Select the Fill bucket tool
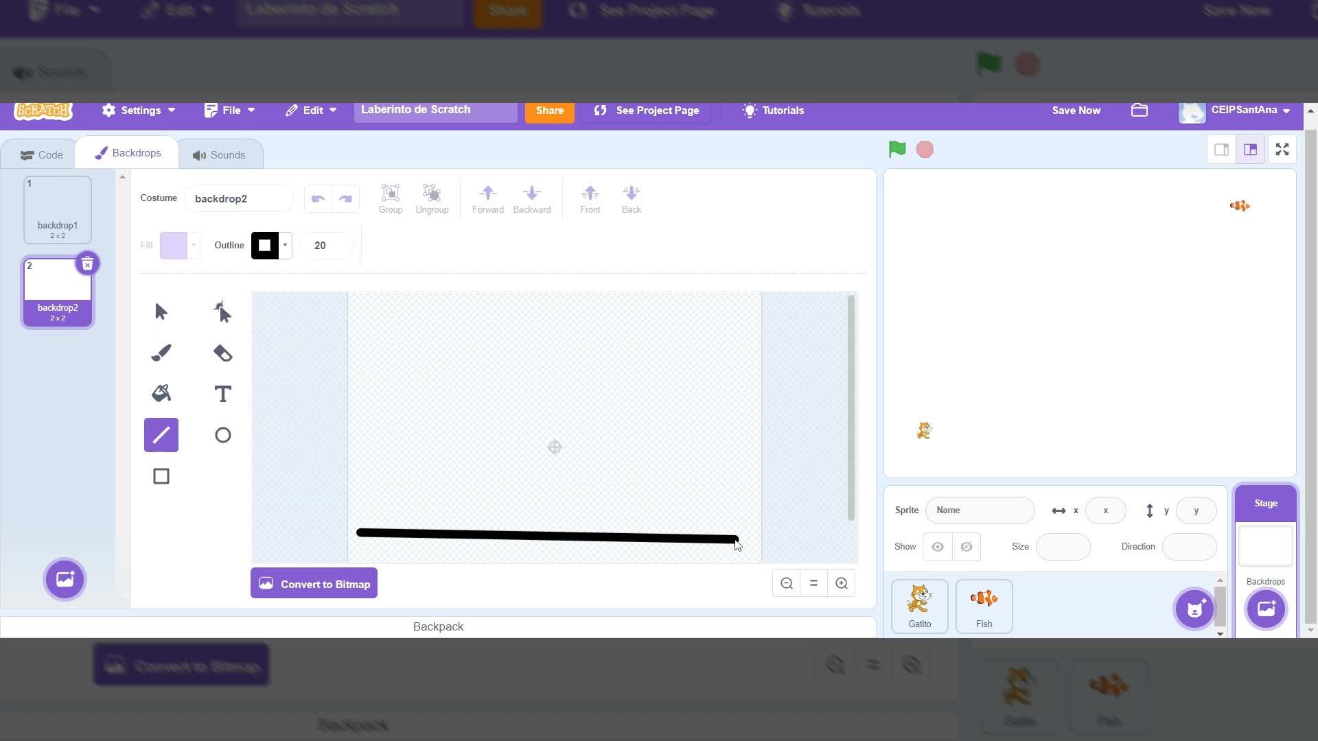This screenshot has height=741, width=1318. coord(161,394)
